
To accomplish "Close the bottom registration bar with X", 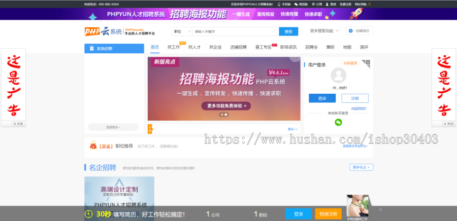I will (380, 210).
